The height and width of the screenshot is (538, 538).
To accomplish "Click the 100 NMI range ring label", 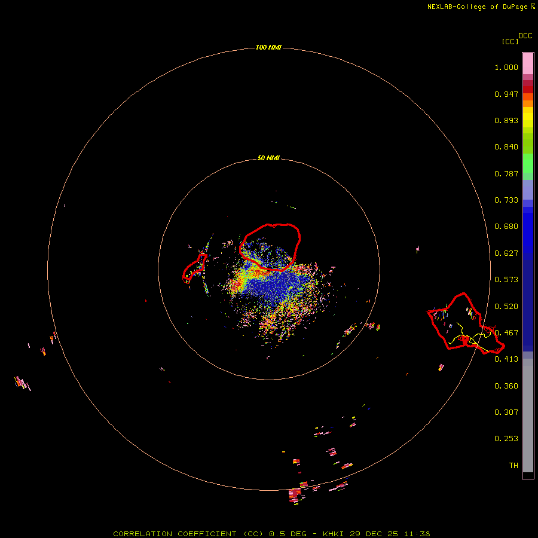I will pyautogui.click(x=268, y=47).
